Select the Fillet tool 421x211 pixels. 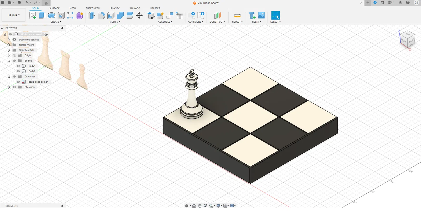(101, 16)
